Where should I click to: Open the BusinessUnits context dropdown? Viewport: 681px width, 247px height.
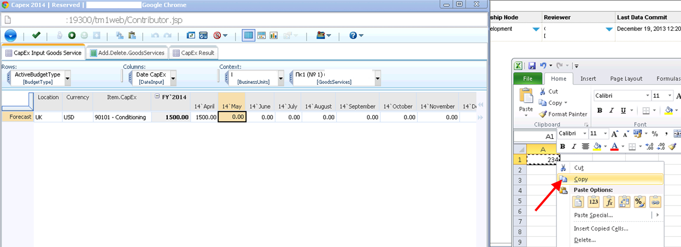[x=281, y=78]
